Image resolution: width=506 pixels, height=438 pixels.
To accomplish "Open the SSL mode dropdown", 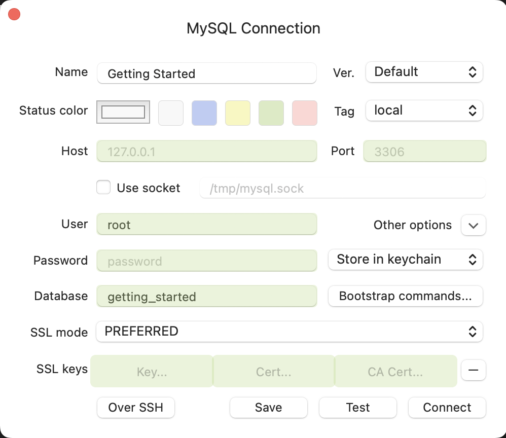I will click(x=290, y=332).
